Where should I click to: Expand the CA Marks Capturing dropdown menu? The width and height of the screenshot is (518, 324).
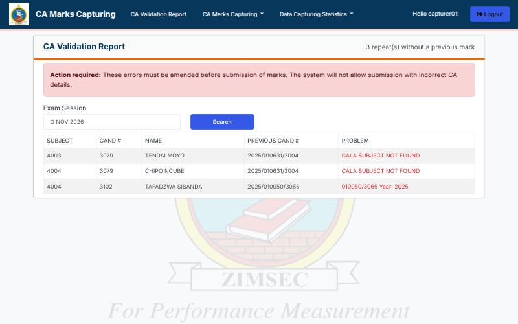[233, 14]
